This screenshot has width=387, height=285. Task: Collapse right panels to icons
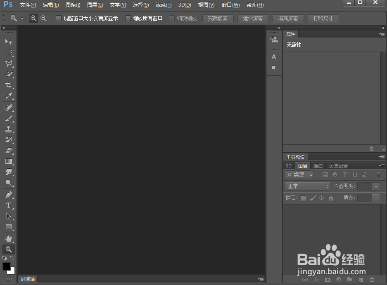coord(383,28)
